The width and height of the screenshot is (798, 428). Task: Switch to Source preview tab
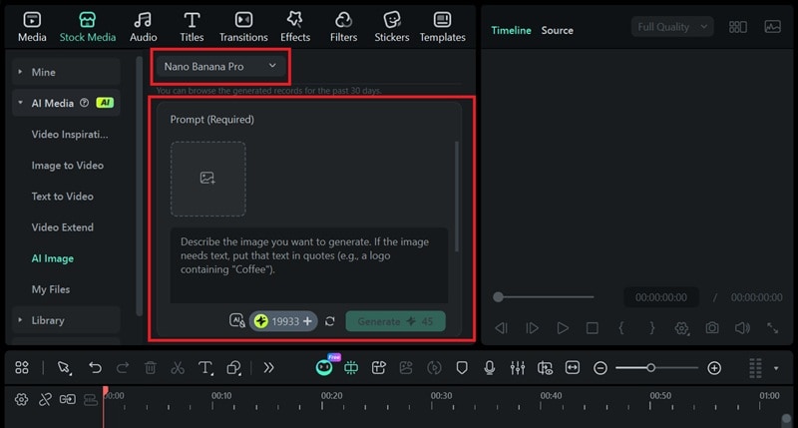558,31
